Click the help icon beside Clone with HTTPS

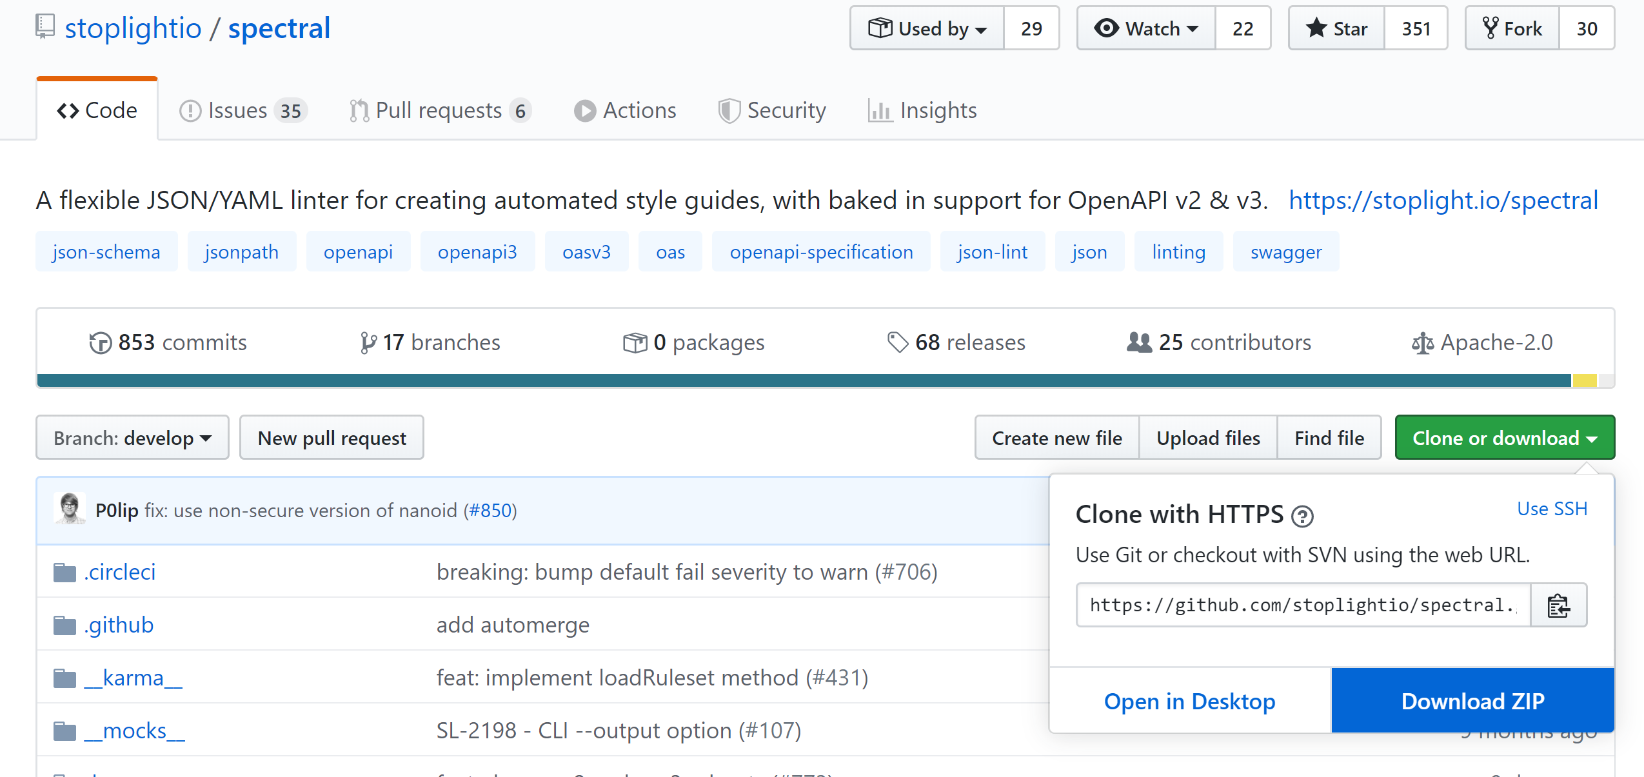tap(1303, 516)
